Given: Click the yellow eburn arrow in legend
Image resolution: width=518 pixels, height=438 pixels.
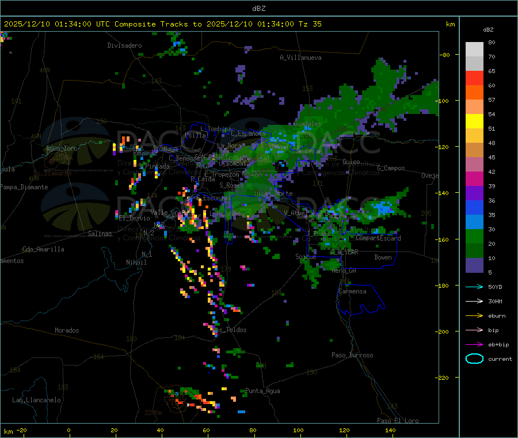Looking at the screenshot, I should point(474,316).
